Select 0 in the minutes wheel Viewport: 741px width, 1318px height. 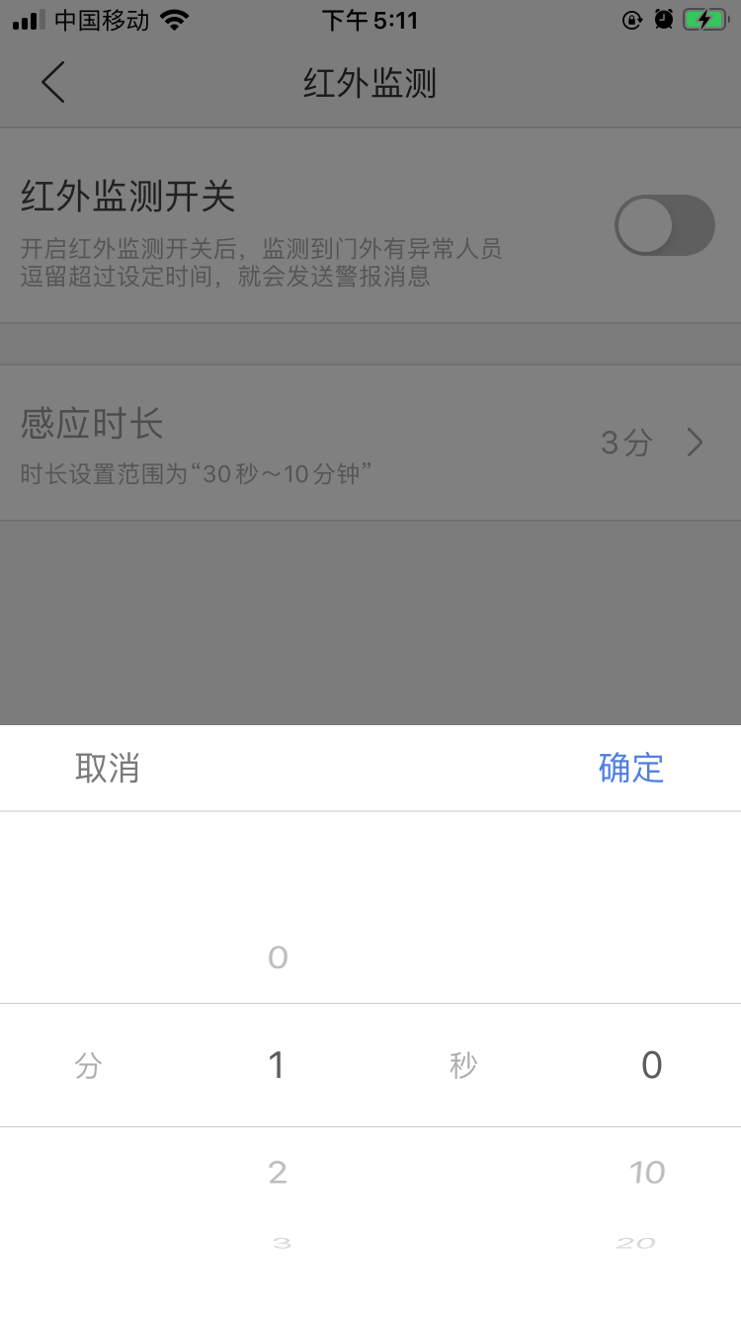[278, 957]
